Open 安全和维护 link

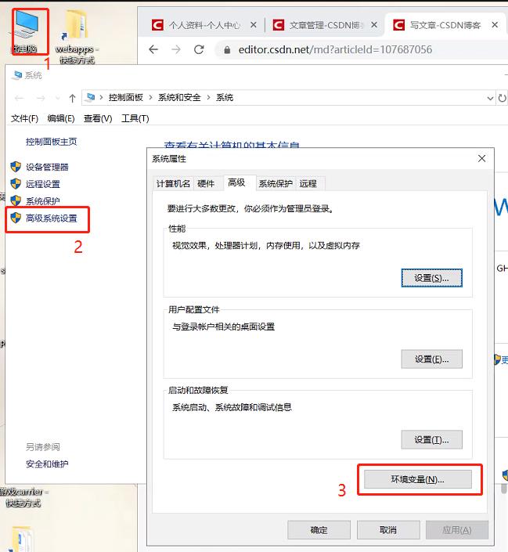(47, 464)
